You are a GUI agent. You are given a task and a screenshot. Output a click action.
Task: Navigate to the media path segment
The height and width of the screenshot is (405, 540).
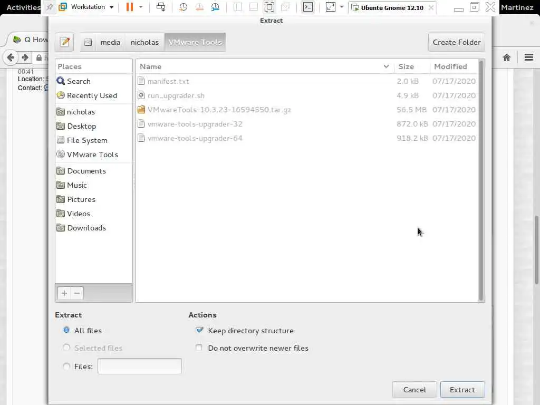(110, 42)
